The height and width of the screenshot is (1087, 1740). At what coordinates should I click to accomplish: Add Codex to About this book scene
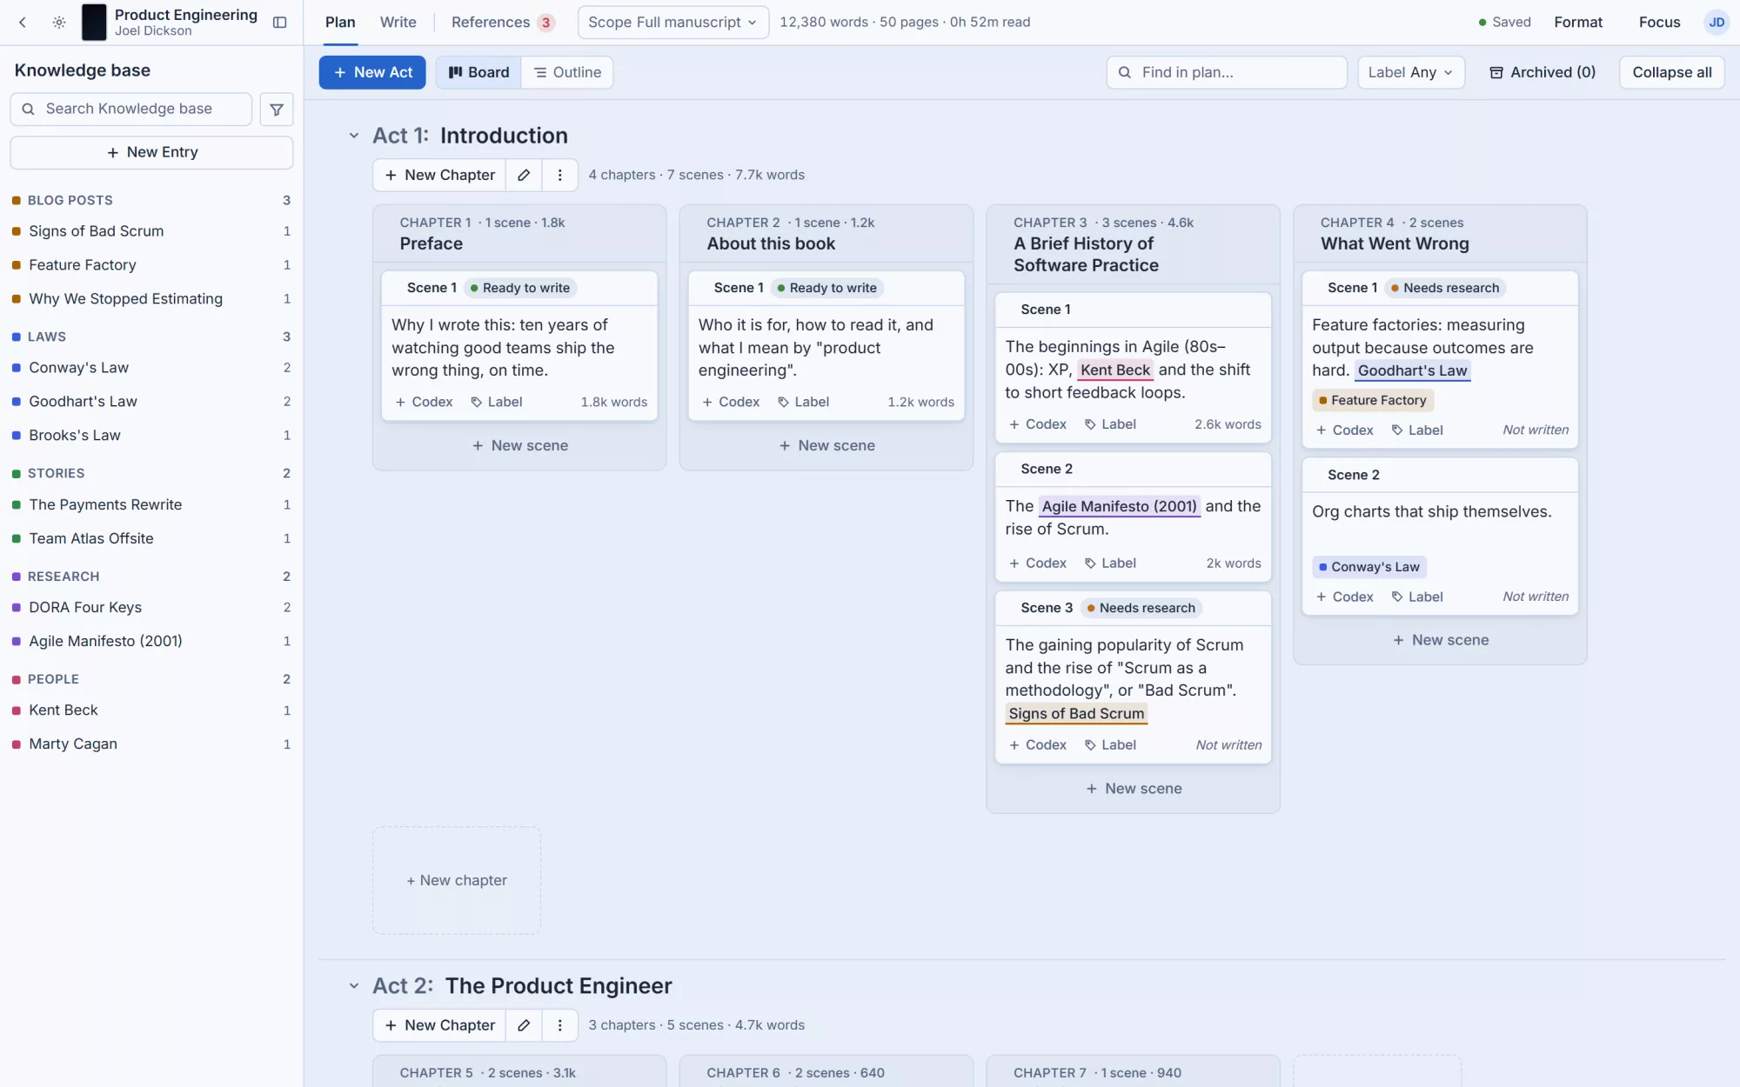click(x=731, y=402)
